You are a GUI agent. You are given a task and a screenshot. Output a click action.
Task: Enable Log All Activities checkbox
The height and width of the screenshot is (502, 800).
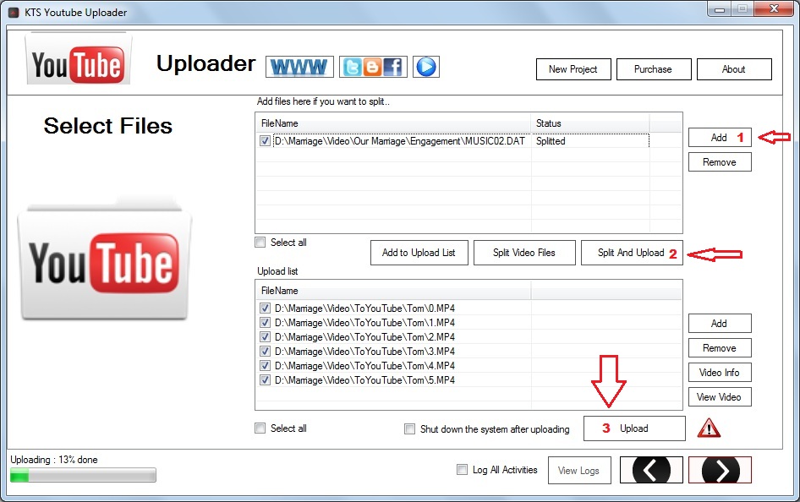tap(463, 469)
